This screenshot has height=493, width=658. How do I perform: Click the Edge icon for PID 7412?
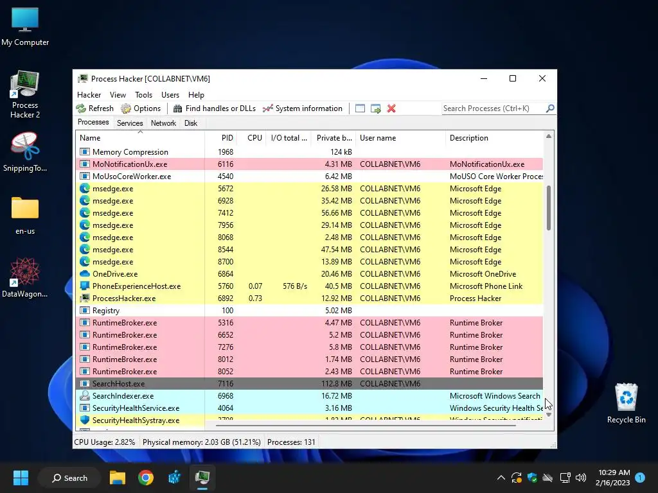(85, 213)
